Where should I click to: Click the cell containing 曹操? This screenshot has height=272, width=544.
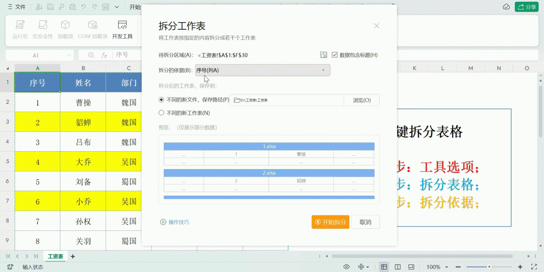[x=83, y=102]
